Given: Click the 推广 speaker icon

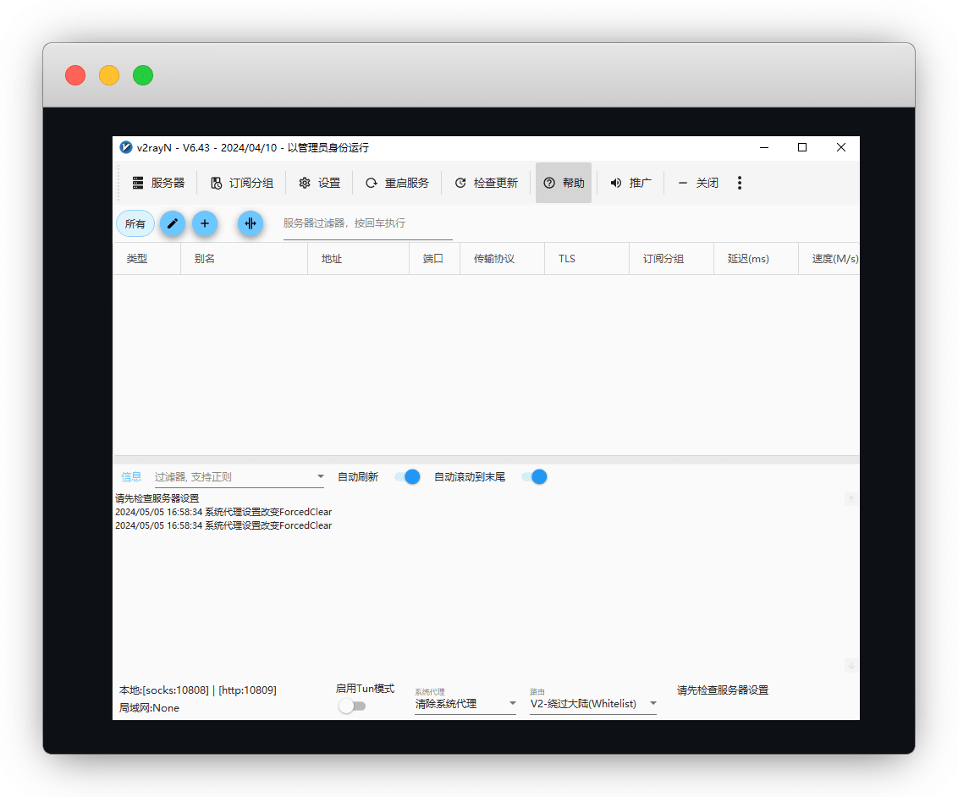Looking at the screenshot, I should coord(616,183).
